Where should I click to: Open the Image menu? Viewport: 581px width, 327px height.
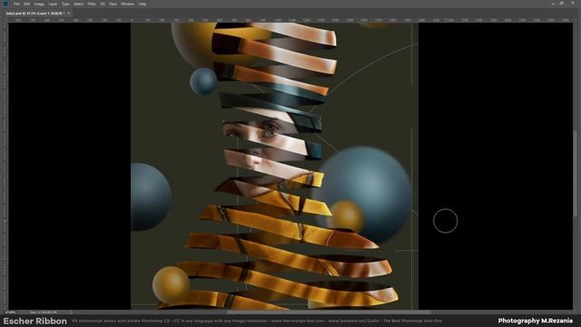pyautogui.click(x=39, y=4)
